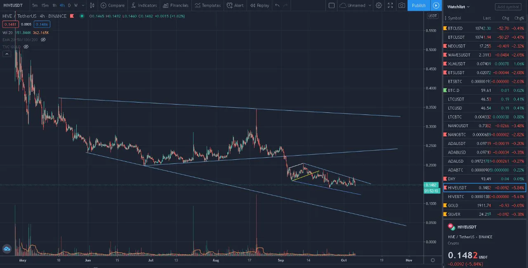Click the HIVE logo in details panel

pyautogui.click(x=452, y=227)
